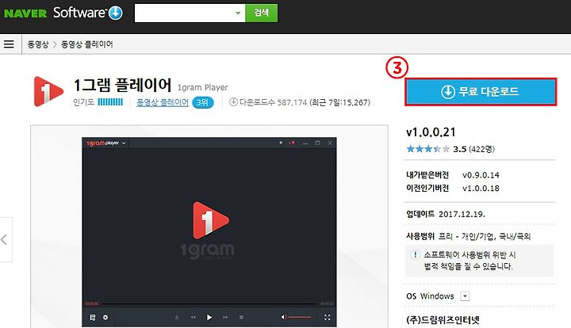This screenshot has height=328, width=571.
Task: Select 내가받은버전 v0.9.0.14 text
Action: point(453,175)
